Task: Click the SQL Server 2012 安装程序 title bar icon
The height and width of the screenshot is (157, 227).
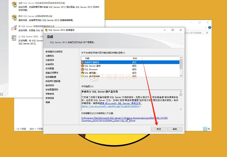Action: pos(46,30)
